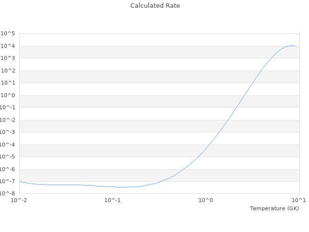
Task: Click the 10^0 tick label on the temperature axis
Action: 206,200
